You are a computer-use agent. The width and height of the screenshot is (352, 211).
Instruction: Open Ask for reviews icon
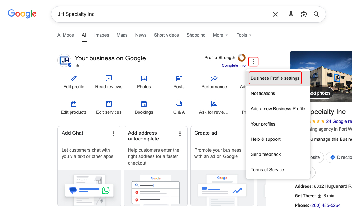(214, 104)
